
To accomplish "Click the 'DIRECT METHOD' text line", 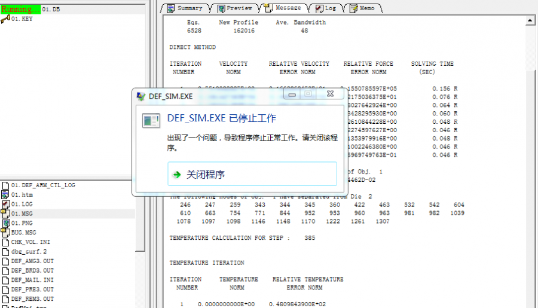I will [x=192, y=47].
